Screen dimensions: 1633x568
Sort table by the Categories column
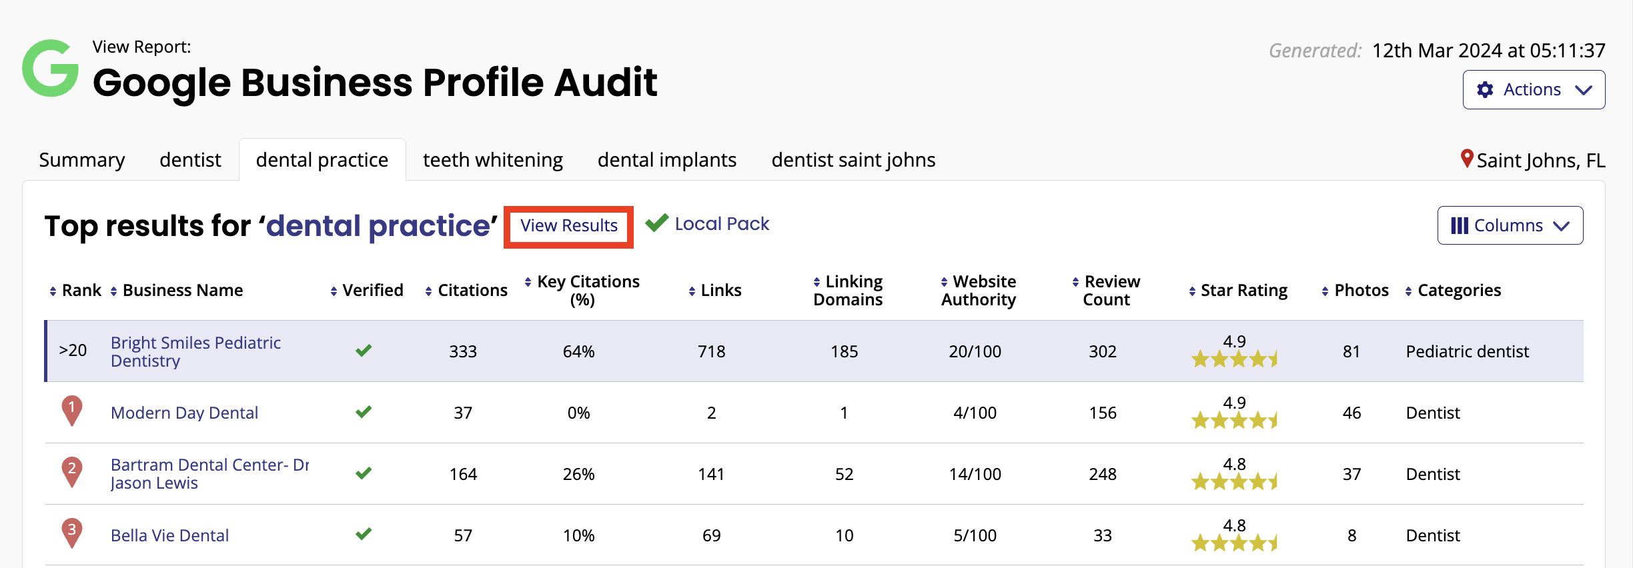tap(1453, 291)
